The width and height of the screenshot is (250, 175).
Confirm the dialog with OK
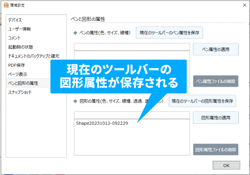[226, 165]
